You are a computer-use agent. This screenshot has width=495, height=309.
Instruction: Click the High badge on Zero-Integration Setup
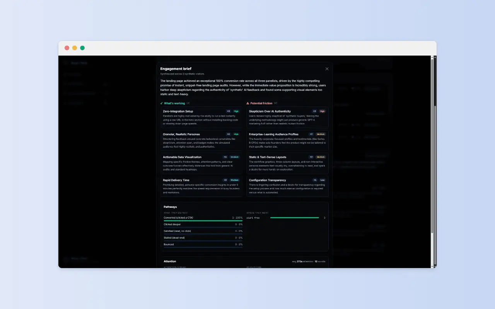[x=236, y=111]
